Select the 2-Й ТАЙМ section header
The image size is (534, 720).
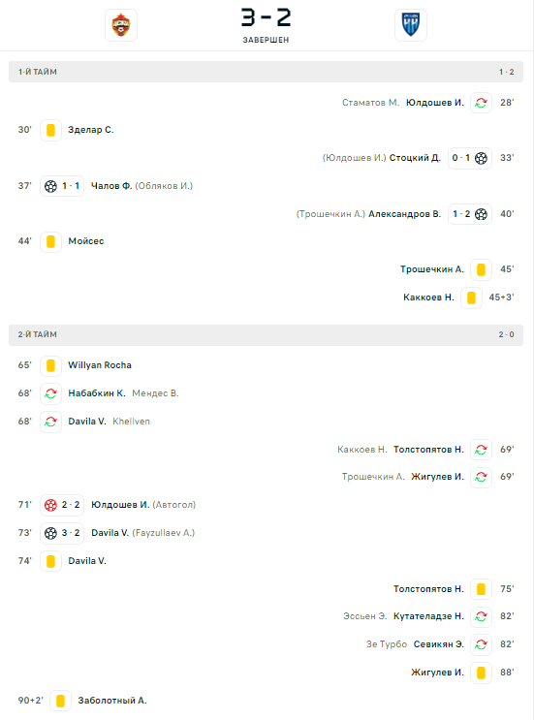tap(266, 334)
